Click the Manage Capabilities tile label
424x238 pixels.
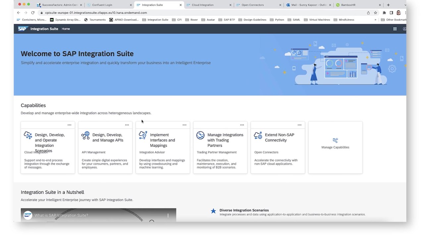(x=335, y=147)
